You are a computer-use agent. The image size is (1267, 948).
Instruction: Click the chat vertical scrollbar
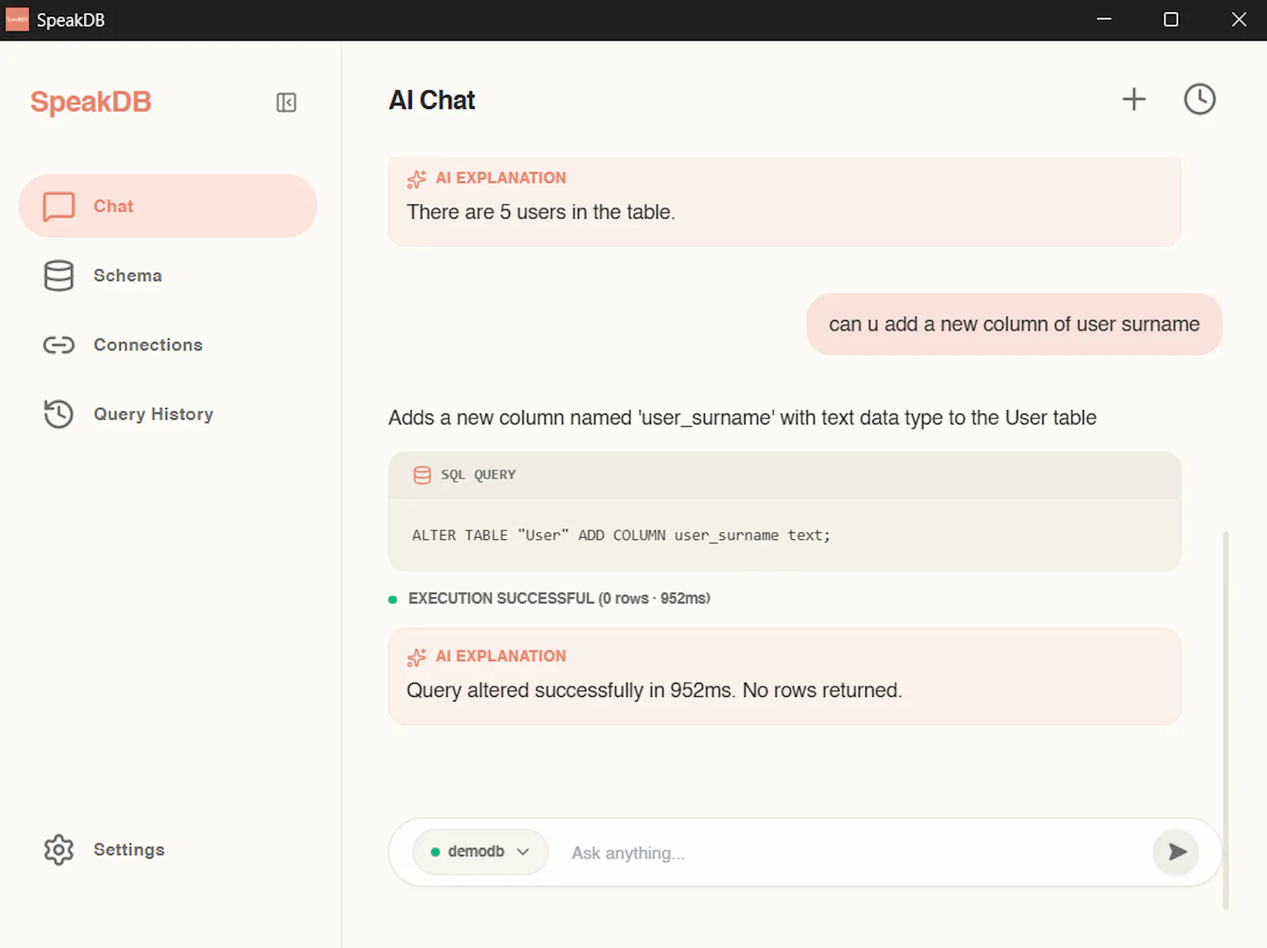[1226, 719]
